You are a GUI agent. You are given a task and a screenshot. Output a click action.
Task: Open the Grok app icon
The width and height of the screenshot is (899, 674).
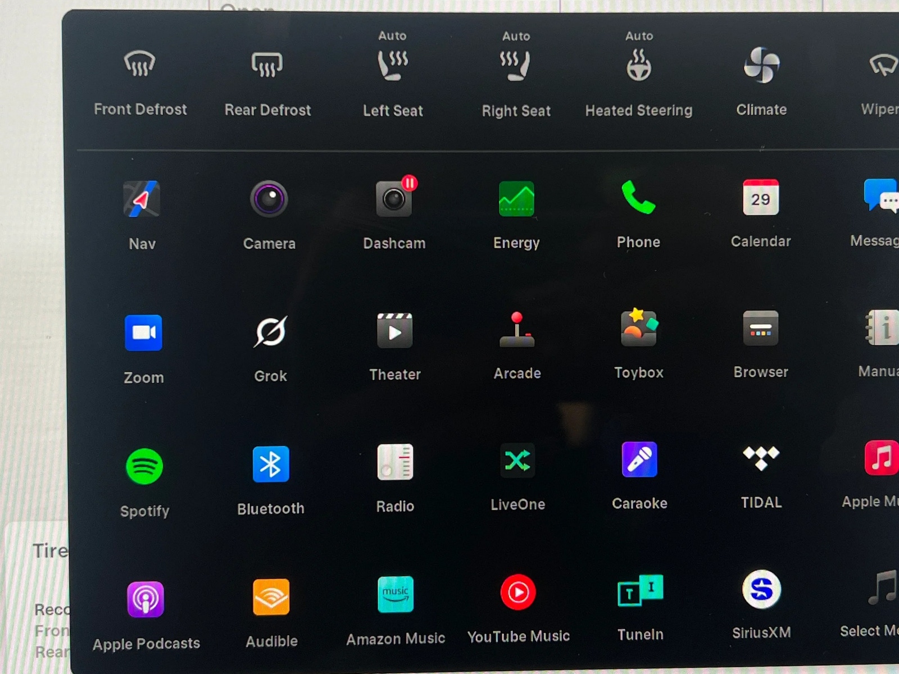click(x=270, y=332)
